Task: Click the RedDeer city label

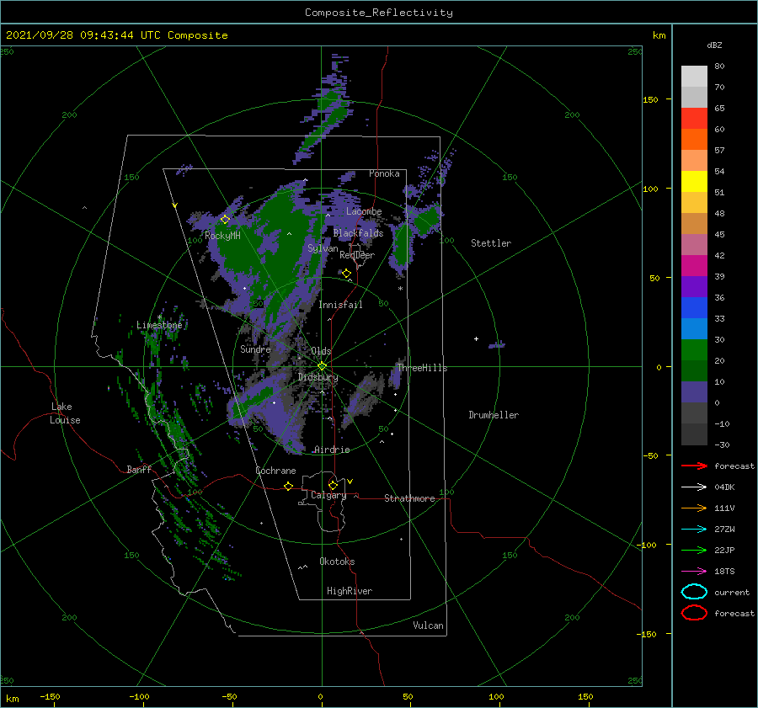Action: click(x=357, y=255)
